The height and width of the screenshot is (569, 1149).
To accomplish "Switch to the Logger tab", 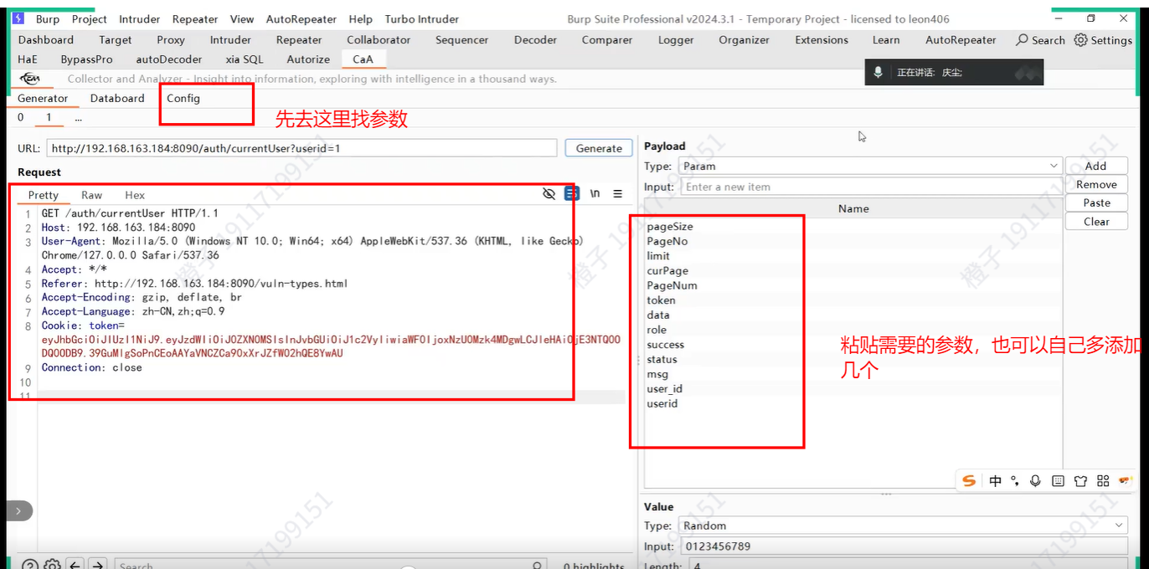I will click(676, 39).
